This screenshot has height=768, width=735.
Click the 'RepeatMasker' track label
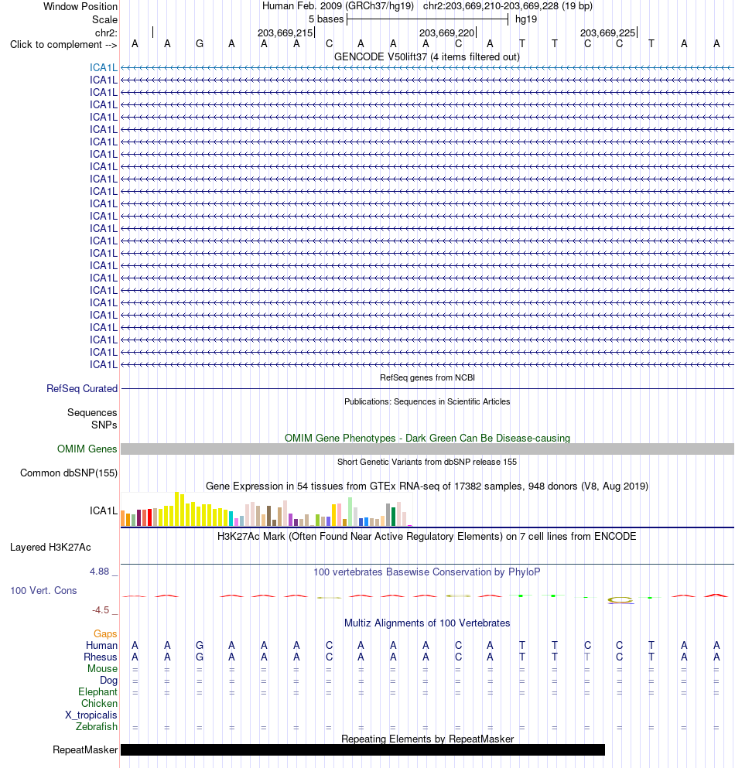pyautogui.click(x=85, y=750)
